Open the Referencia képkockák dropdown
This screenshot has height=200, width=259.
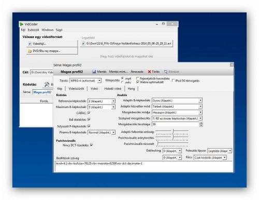(102, 101)
